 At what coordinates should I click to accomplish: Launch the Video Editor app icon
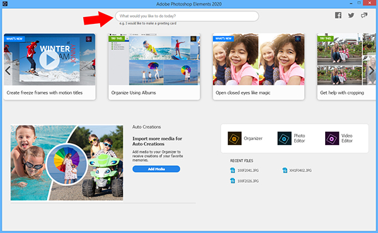point(332,138)
